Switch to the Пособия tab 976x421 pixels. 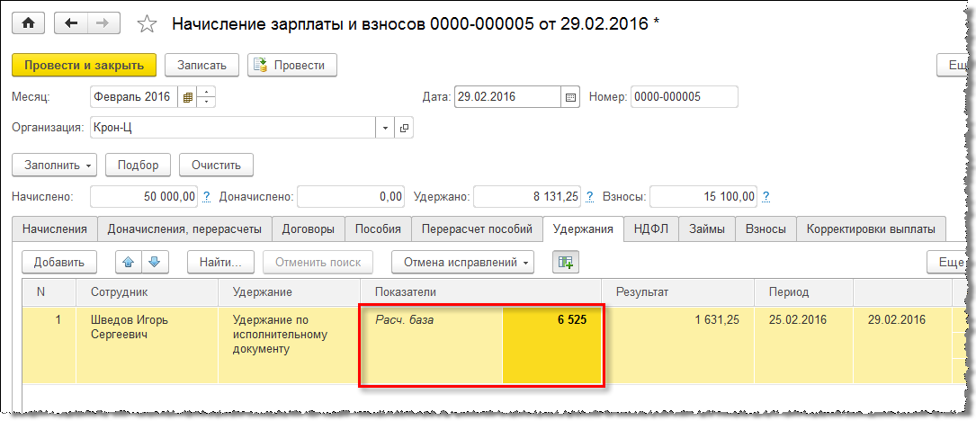pos(378,229)
